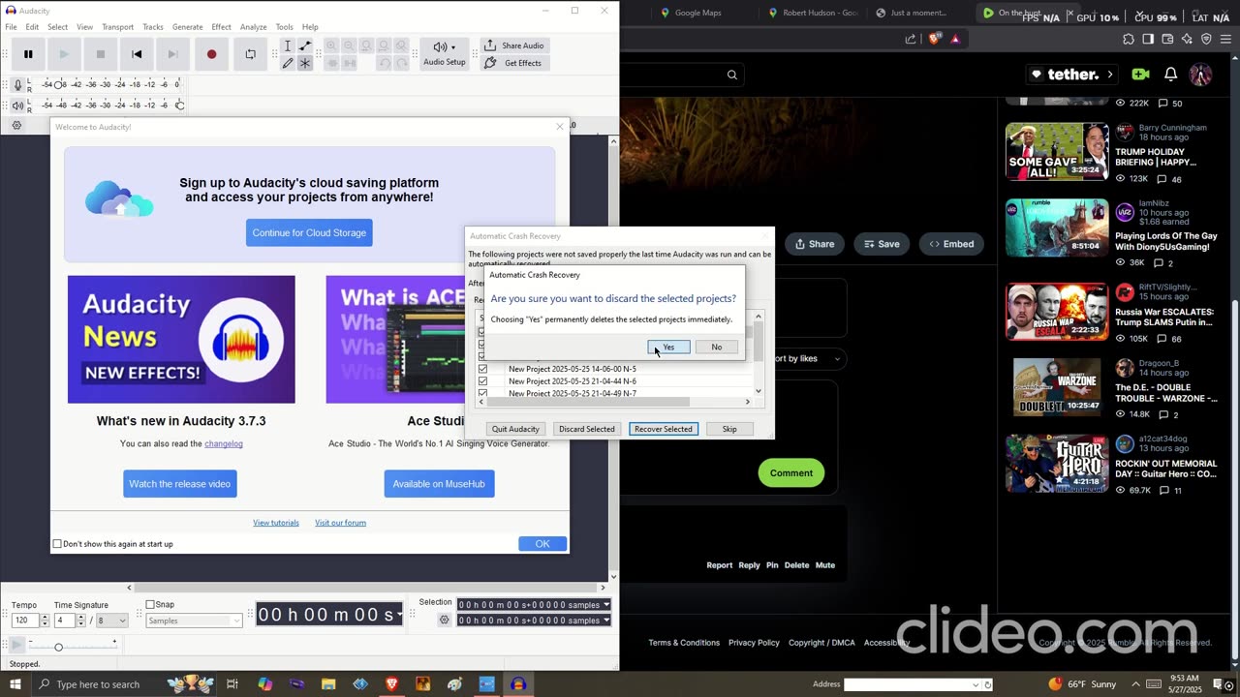This screenshot has height=697, width=1240.
Task: Hit the red Record button
Action: click(x=211, y=54)
